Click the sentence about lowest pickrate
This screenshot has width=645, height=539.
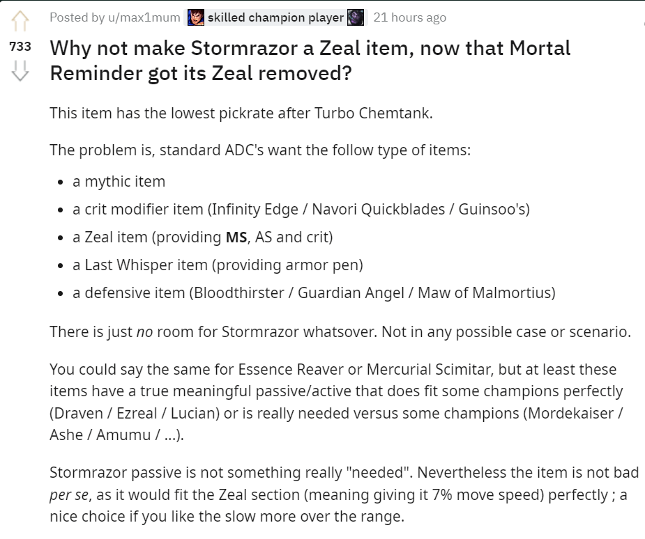(241, 113)
